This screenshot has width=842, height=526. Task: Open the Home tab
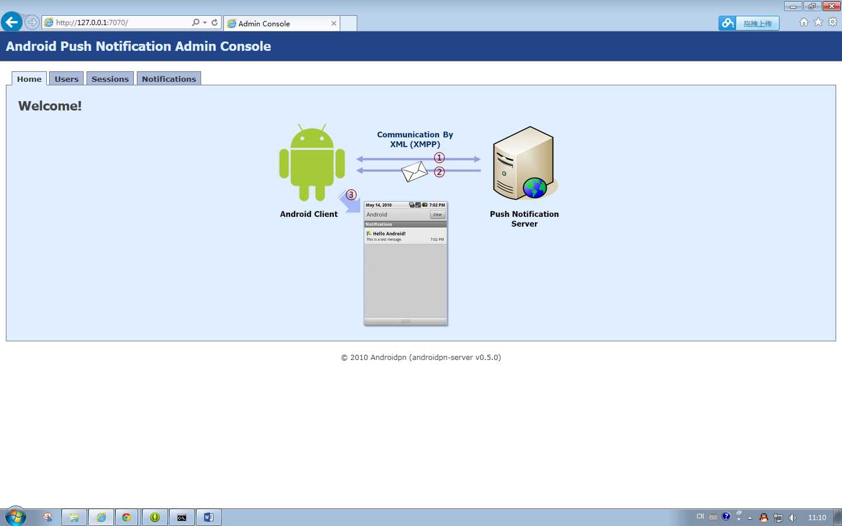click(x=29, y=79)
